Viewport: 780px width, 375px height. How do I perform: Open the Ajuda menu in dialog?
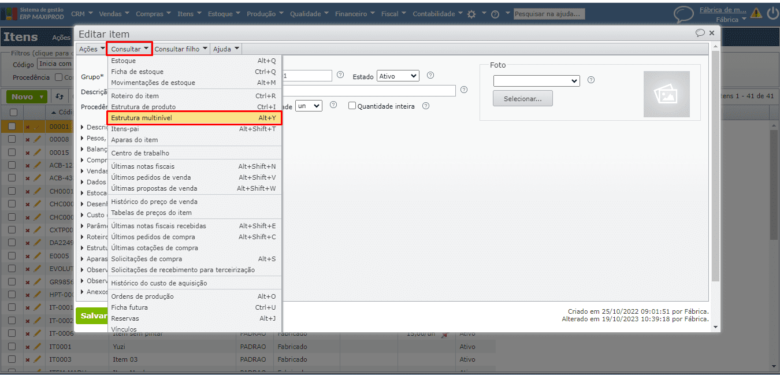(226, 49)
